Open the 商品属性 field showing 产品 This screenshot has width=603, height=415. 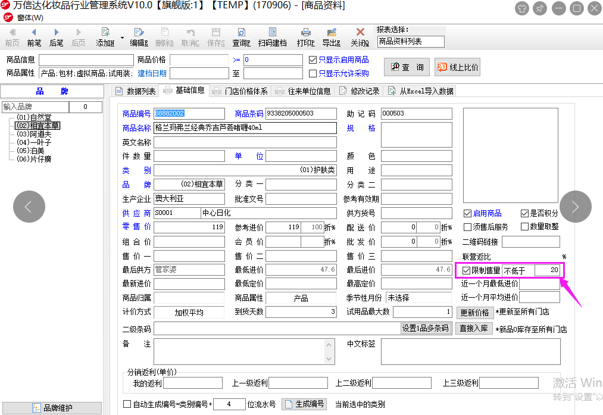click(x=301, y=298)
